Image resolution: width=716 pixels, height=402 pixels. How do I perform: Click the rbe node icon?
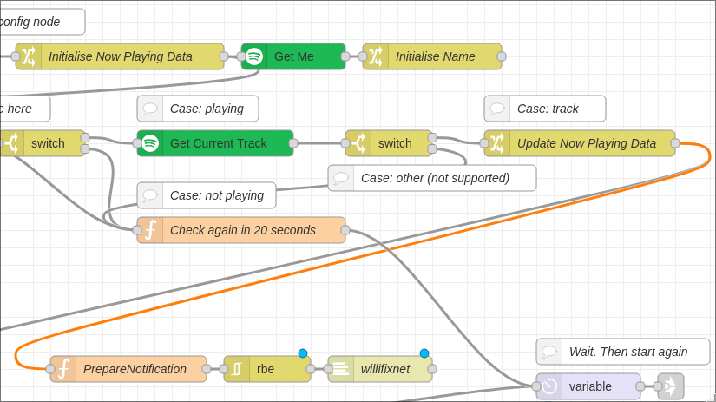click(237, 369)
